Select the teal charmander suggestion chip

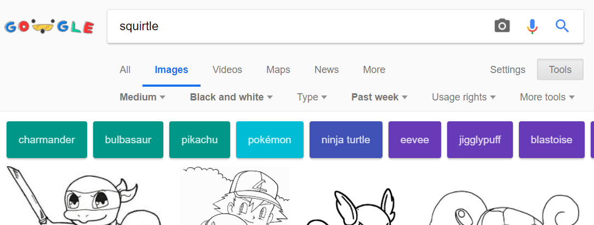[47, 140]
